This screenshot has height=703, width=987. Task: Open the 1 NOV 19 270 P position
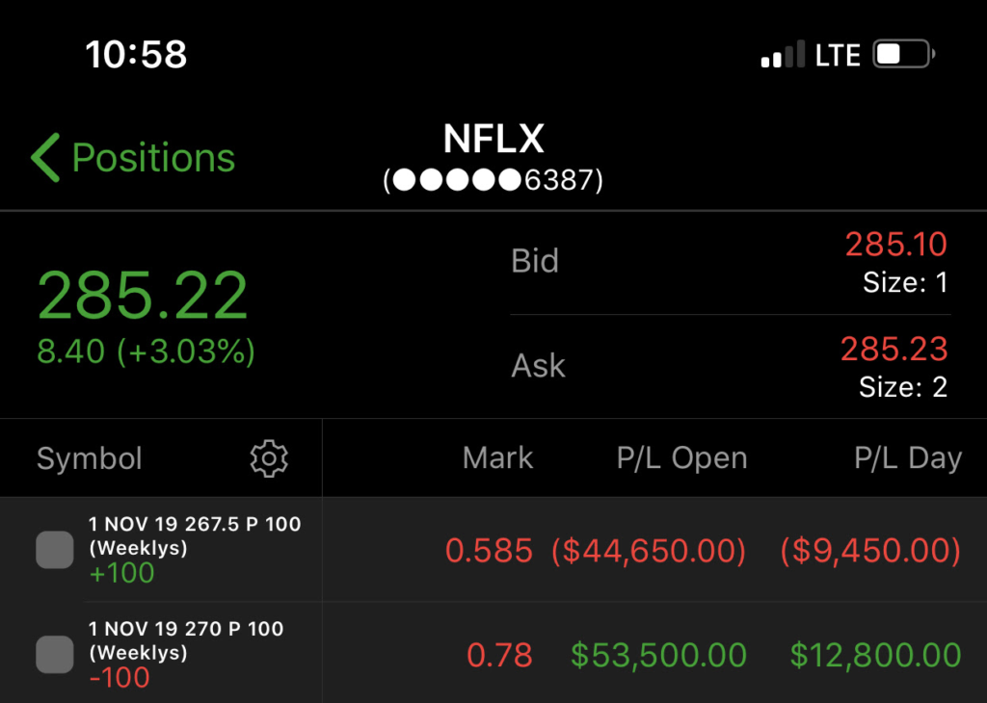[x=186, y=629]
